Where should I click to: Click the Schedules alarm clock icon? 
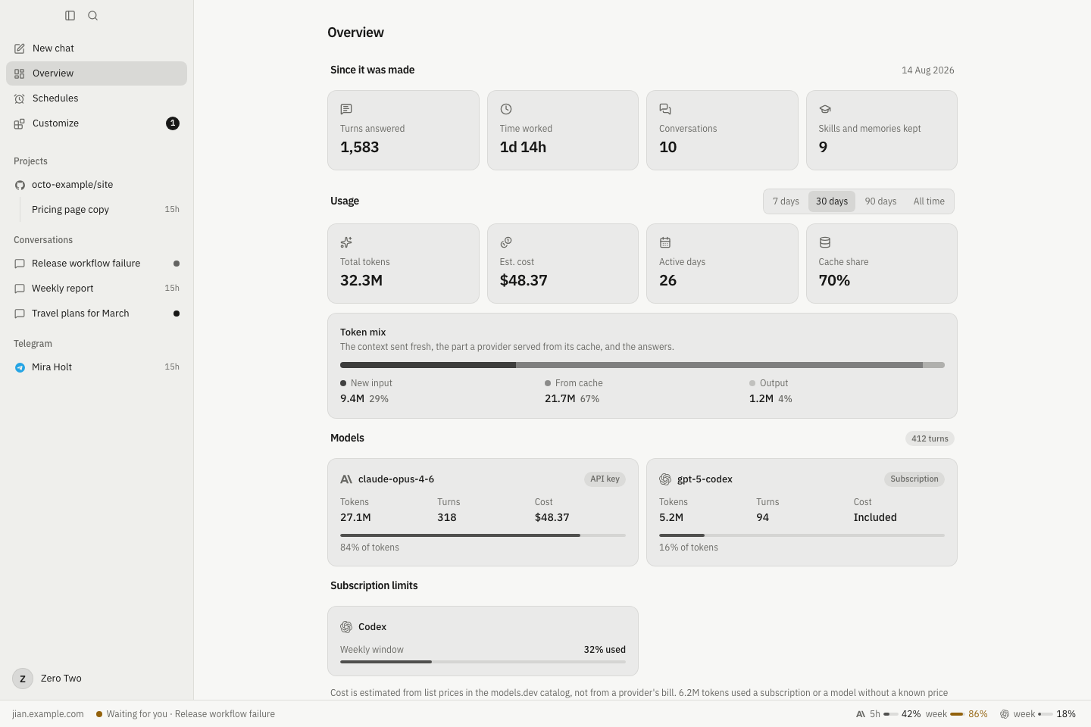coord(20,98)
